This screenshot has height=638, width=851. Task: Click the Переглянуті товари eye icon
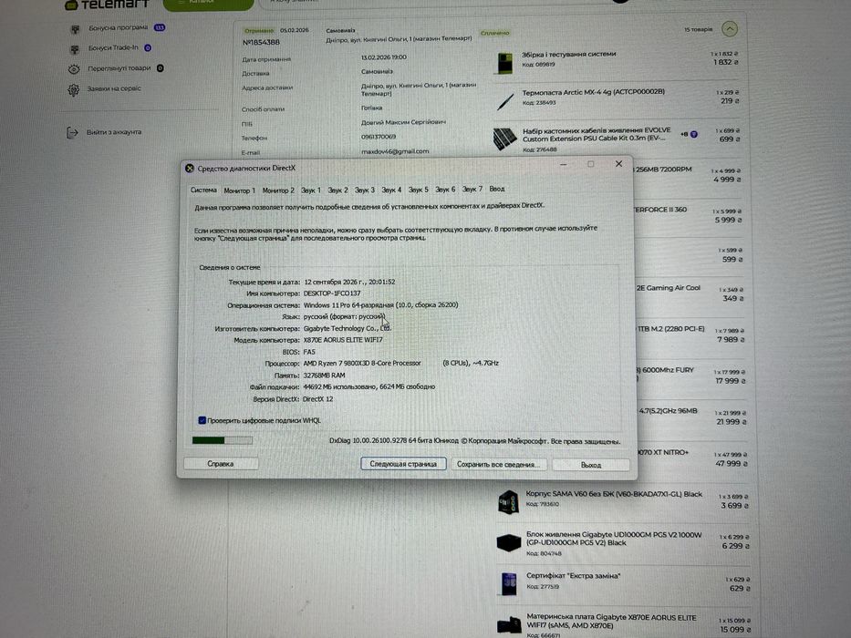[x=74, y=69]
